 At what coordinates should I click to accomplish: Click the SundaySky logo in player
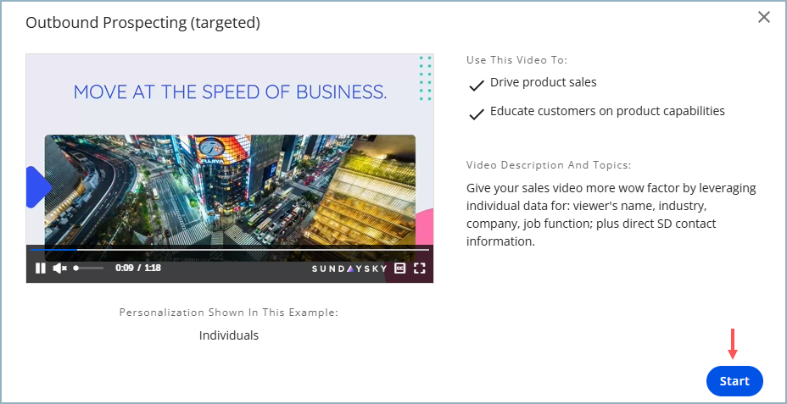click(x=349, y=268)
